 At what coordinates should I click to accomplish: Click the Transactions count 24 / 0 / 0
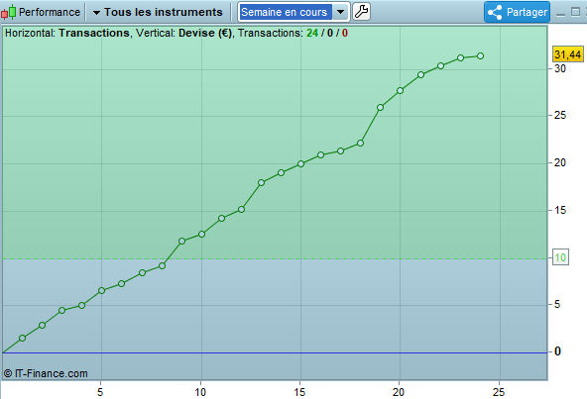point(327,33)
